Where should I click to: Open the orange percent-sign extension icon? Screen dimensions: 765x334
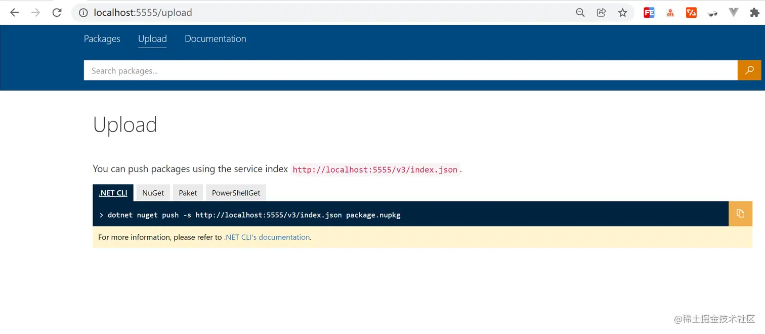[691, 13]
